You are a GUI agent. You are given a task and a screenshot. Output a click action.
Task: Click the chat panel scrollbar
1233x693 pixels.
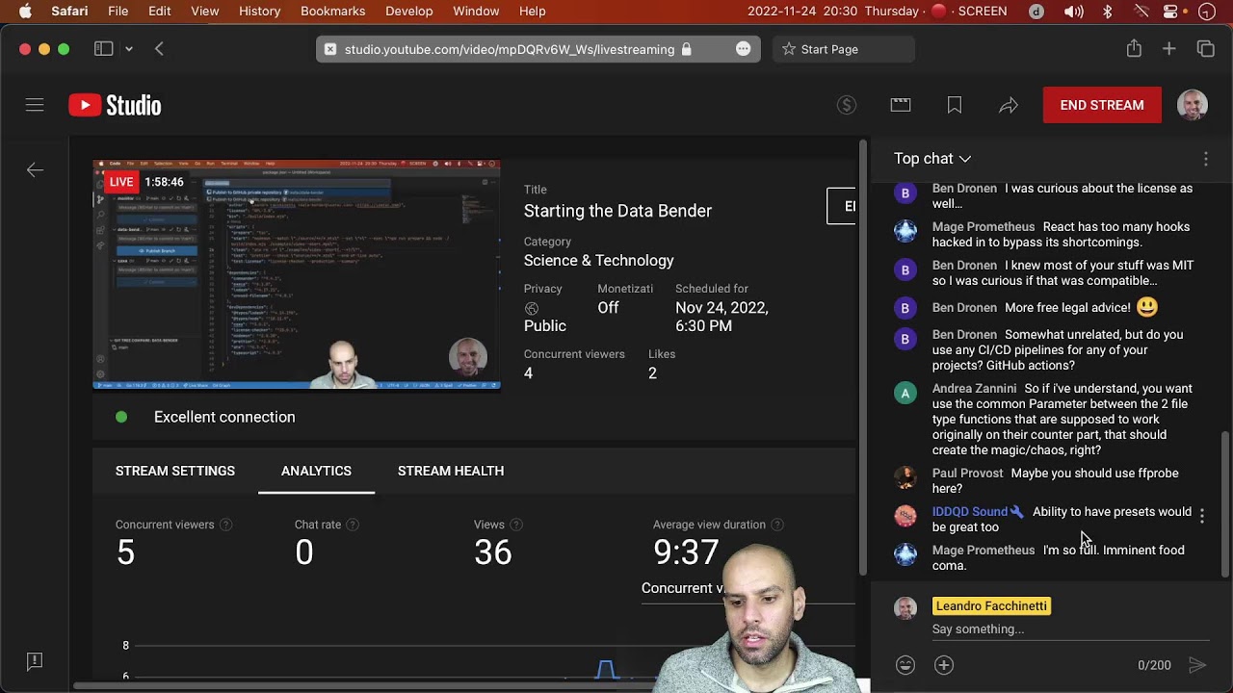tap(1225, 502)
